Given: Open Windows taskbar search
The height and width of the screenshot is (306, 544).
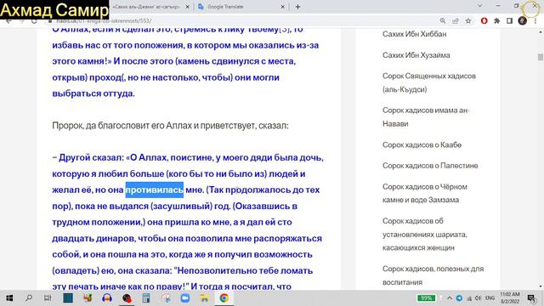Looking at the screenshot, I should tap(29, 298).
